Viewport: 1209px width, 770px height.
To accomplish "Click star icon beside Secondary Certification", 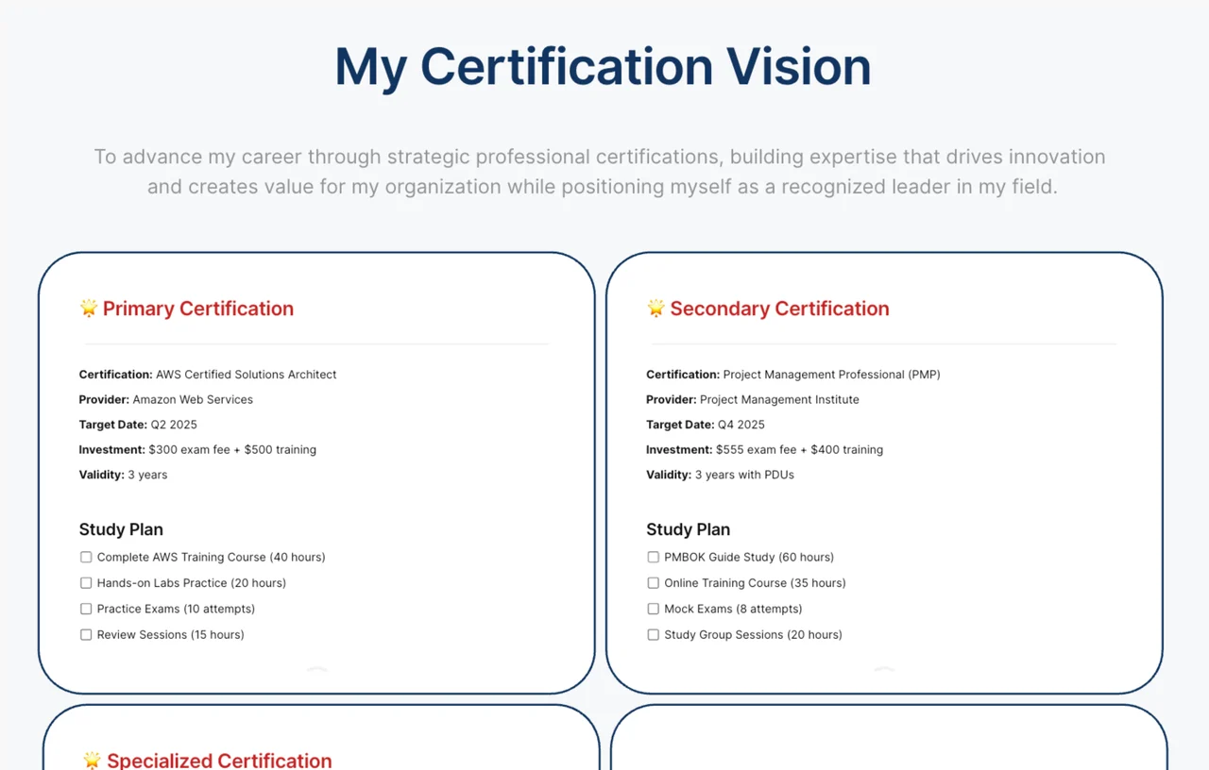I will 656,308.
